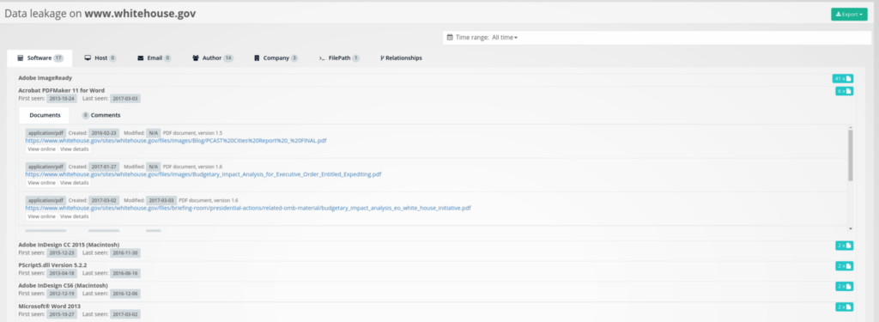
Task: Open the white house initiative budgetary PDF link
Action: coord(248,208)
